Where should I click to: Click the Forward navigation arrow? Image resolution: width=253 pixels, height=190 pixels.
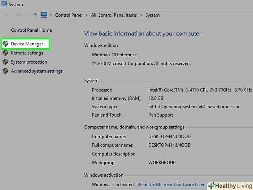click(x=18, y=15)
